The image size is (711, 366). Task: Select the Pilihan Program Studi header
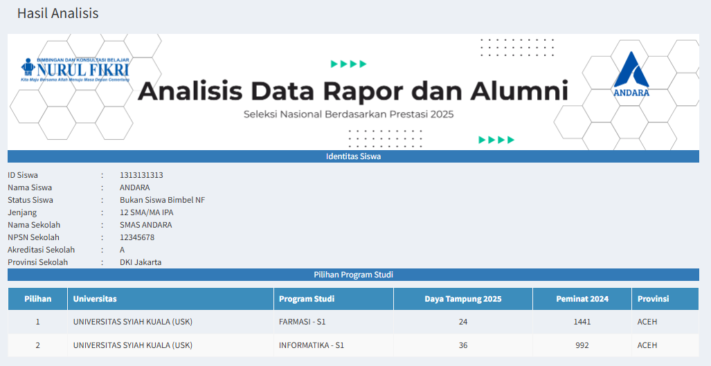353,275
